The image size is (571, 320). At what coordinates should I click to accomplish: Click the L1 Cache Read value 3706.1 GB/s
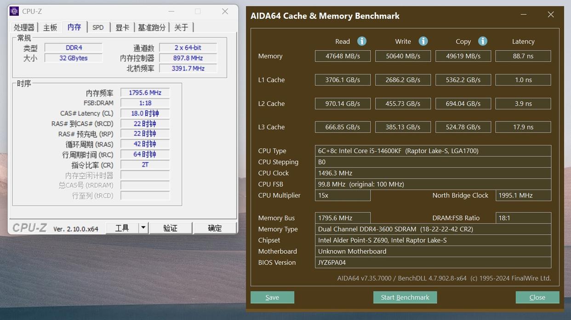pyautogui.click(x=343, y=80)
